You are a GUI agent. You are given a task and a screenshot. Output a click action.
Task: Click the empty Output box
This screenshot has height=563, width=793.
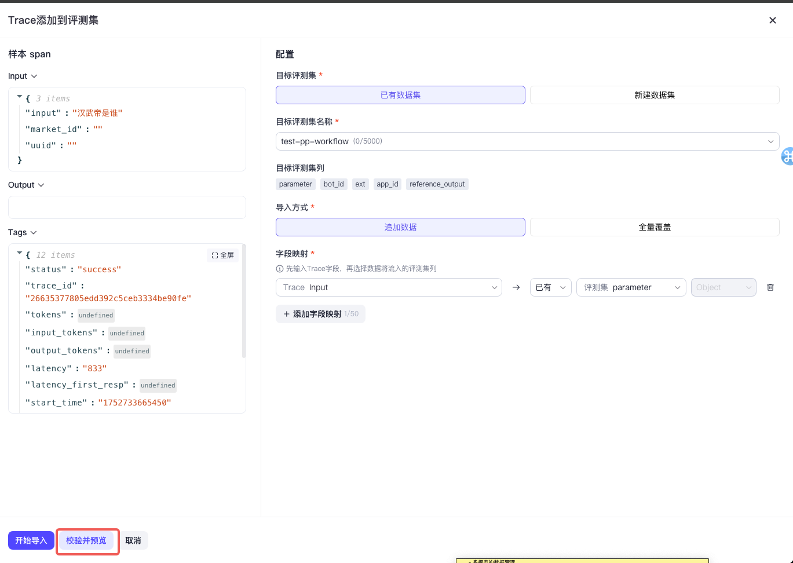pyautogui.click(x=127, y=207)
